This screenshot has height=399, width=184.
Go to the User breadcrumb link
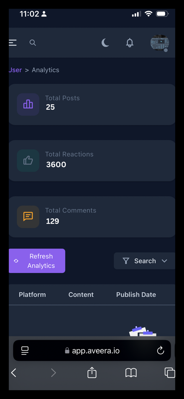point(15,70)
